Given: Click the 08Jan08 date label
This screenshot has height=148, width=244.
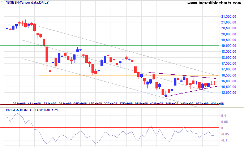Looking at the screenshot, I should [x=19, y=104].
